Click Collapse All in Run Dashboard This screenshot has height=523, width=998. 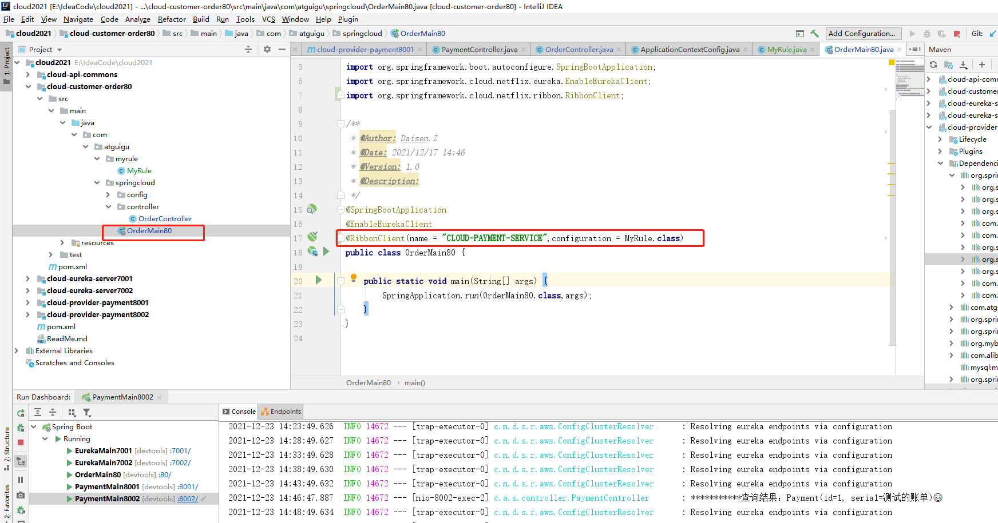[53, 412]
